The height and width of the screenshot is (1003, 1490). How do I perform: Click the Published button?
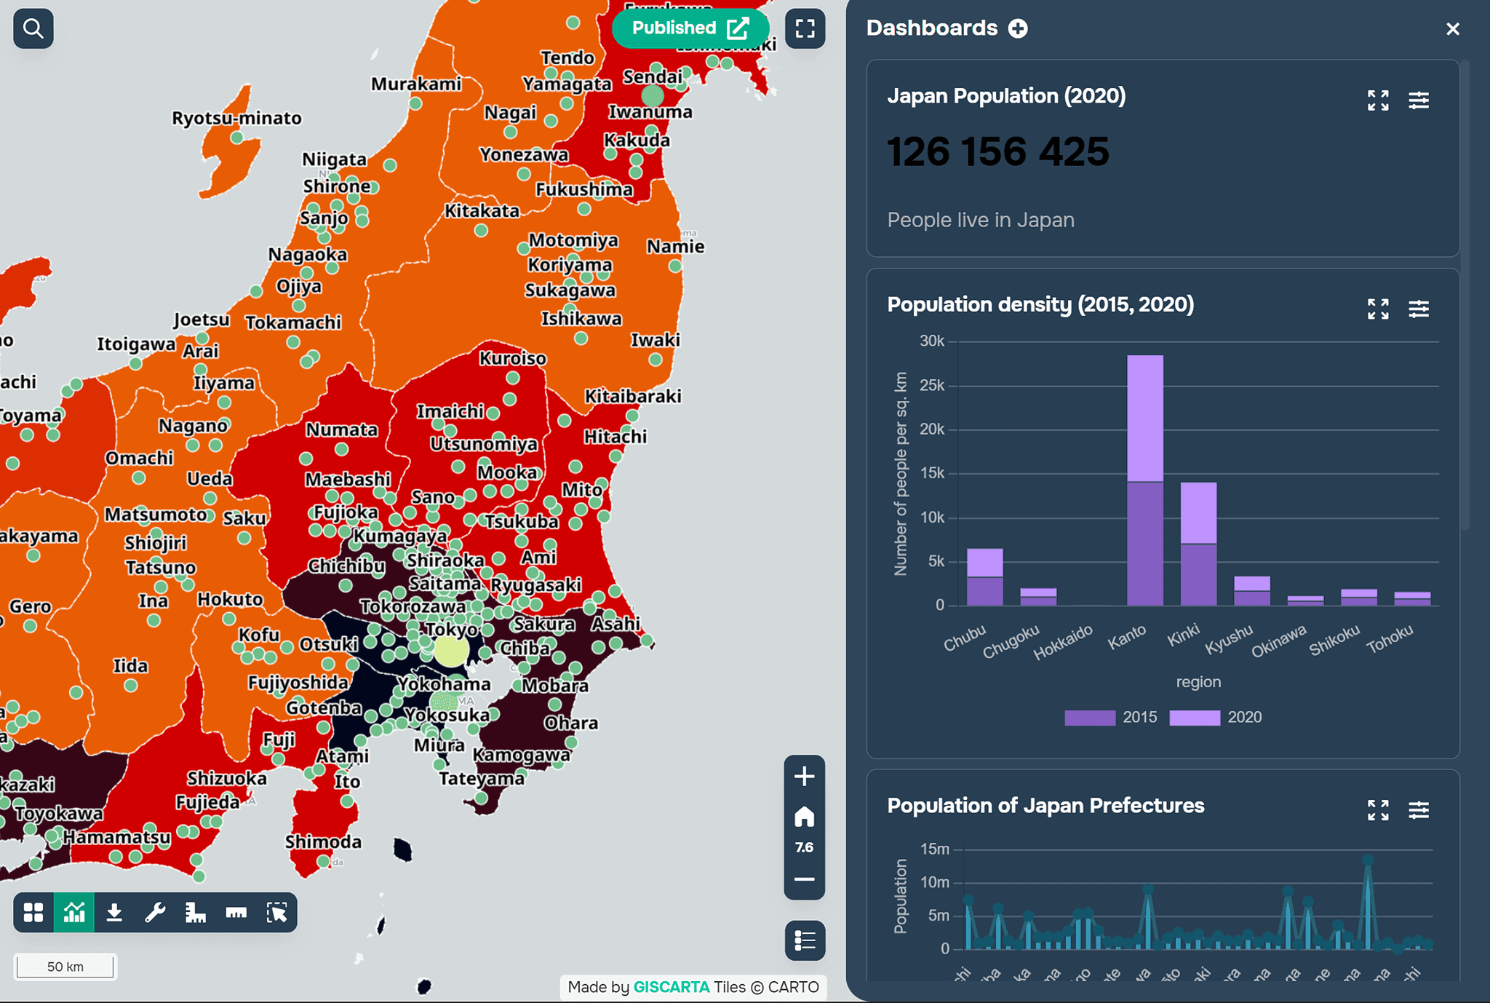coord(690,28)
